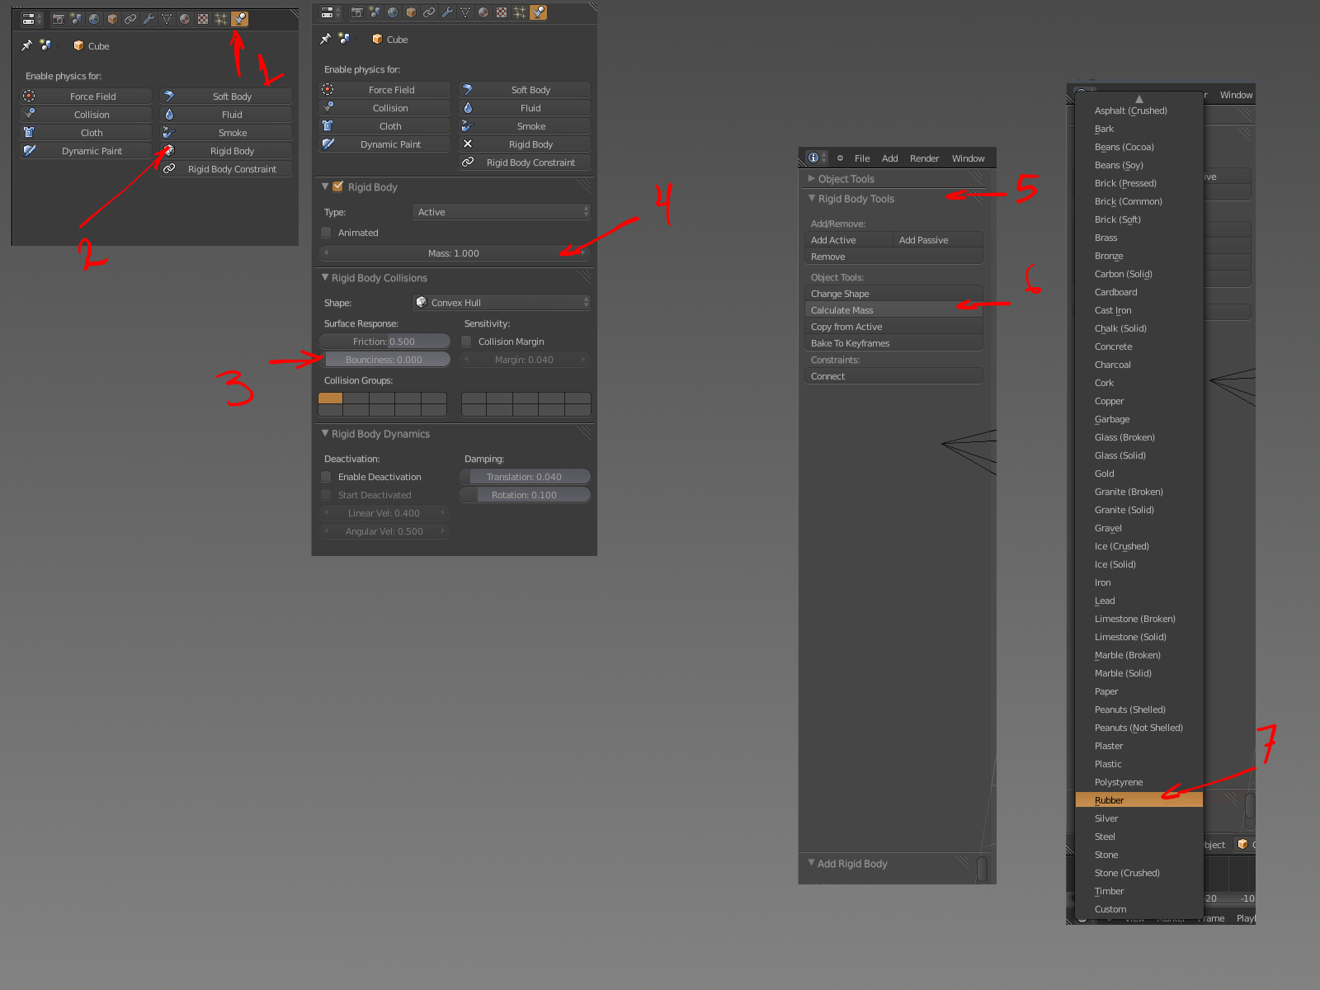The image size is (1320, 990).
Task: Tick the Start Deactivated checkbox
Action: point(326,495)
